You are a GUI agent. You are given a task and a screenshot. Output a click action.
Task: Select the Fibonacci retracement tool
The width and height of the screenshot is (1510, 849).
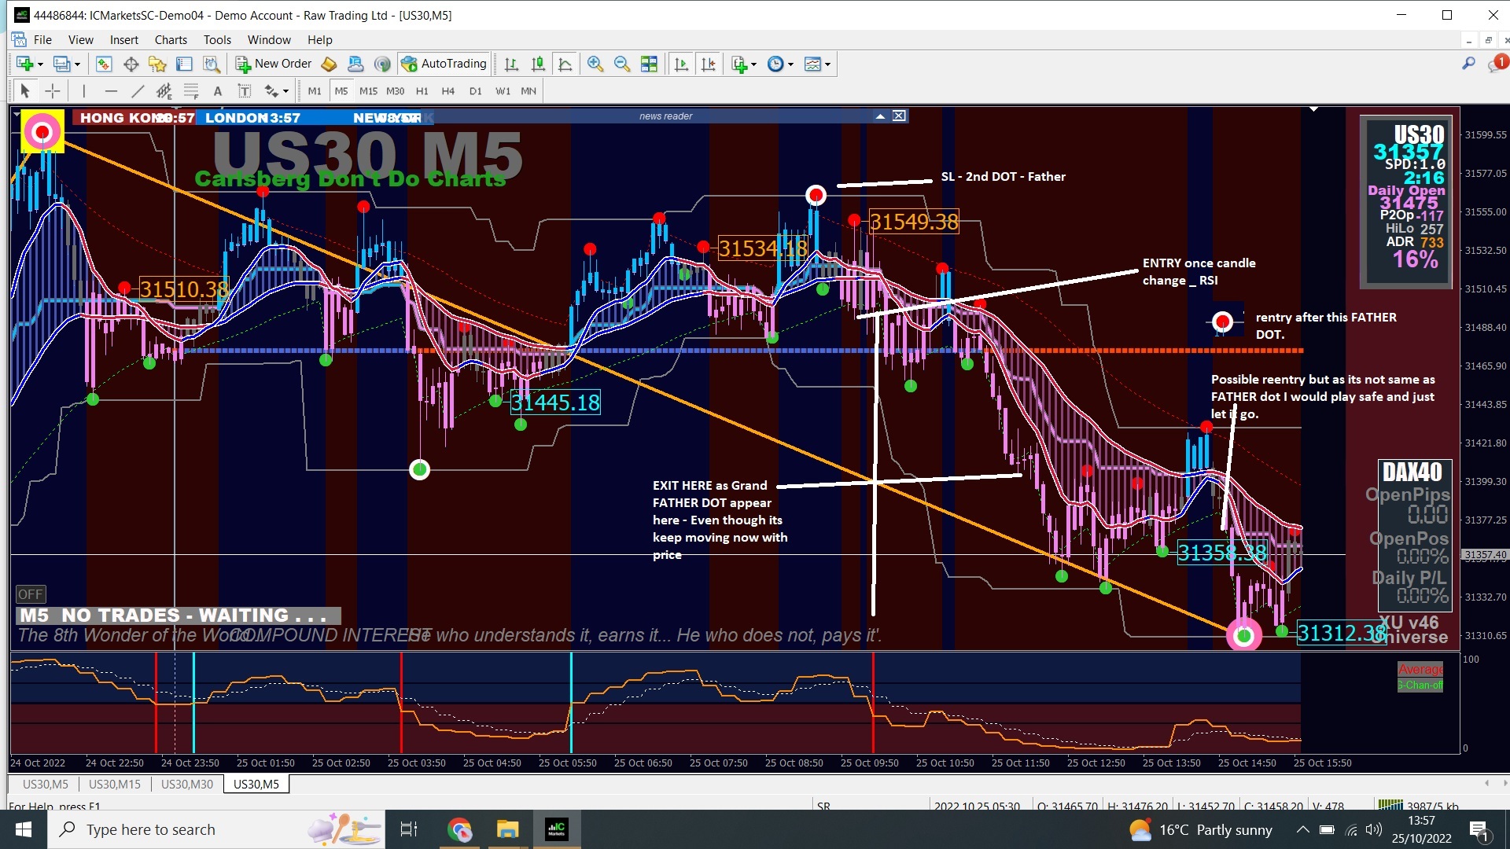(190, 91)
